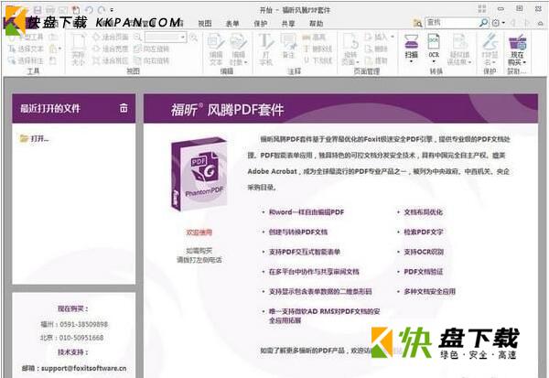
Task: Open the View (视图) ribbon tab
Action: tap(205, 23)
